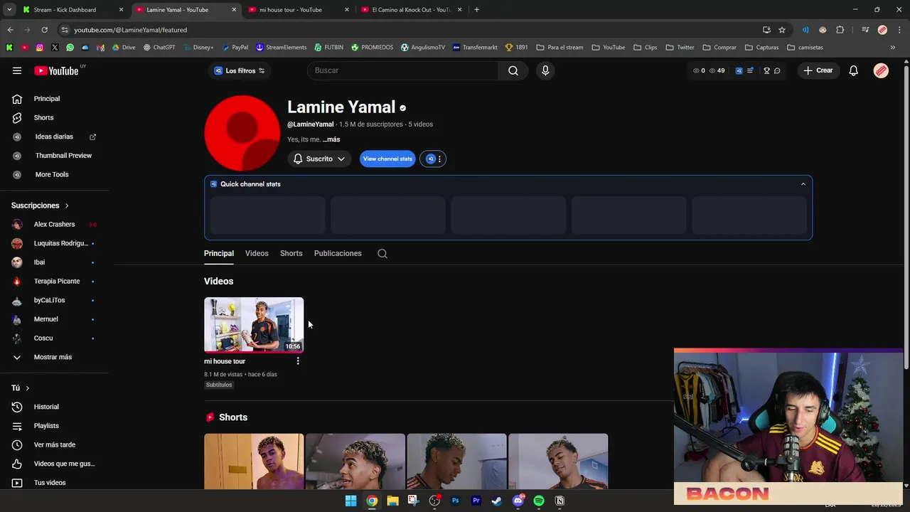The width and height of the screenshot is (910, 512).
Task: Open the notifications bell
Action: (x=854, y=70)
